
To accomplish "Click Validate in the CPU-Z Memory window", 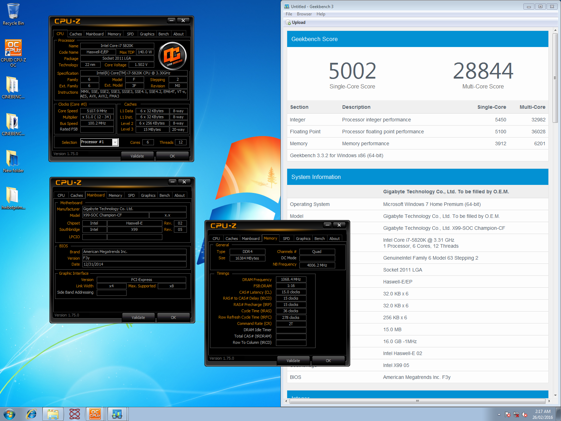I will click(293, 361).
